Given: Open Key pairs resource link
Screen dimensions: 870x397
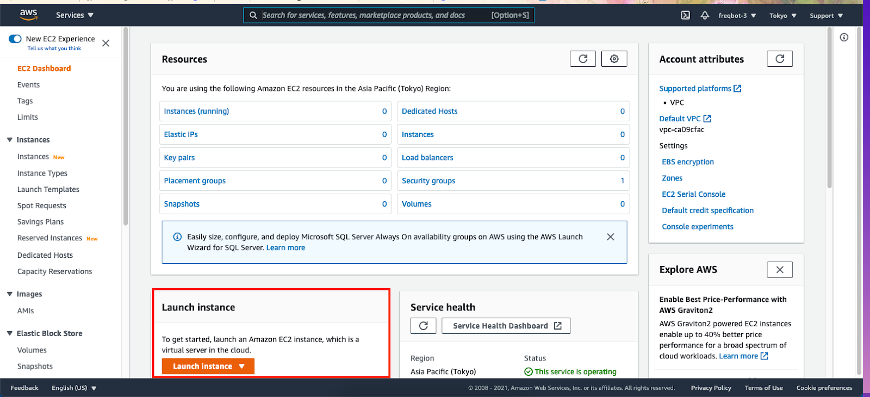Looking at the screenshot, I should click(179, 158).
